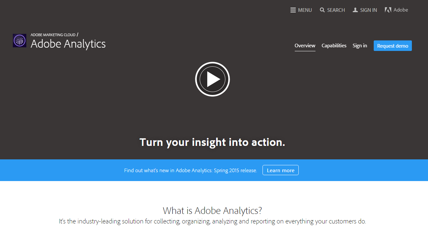Play the video using the circular play button
Image resolution: width=428 pixels, height=231 pixels.
coord(213,79)
